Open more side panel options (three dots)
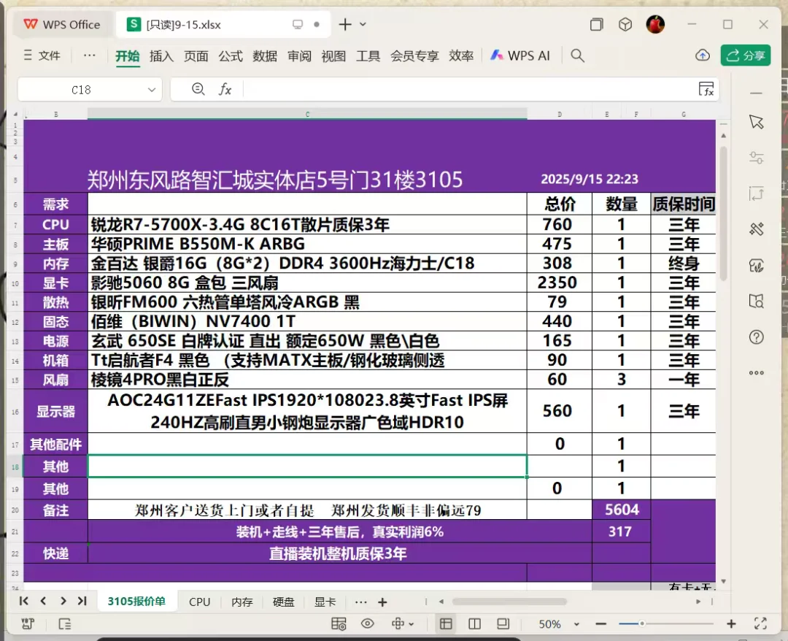This screenshot has width=788, height=641. click(757, 372)
